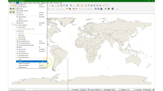
Task: Choose Toggle Map Only entry
Action: point(32,67)
